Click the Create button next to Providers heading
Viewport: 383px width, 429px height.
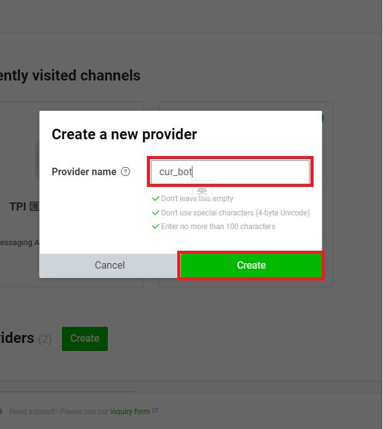[85, 339]
